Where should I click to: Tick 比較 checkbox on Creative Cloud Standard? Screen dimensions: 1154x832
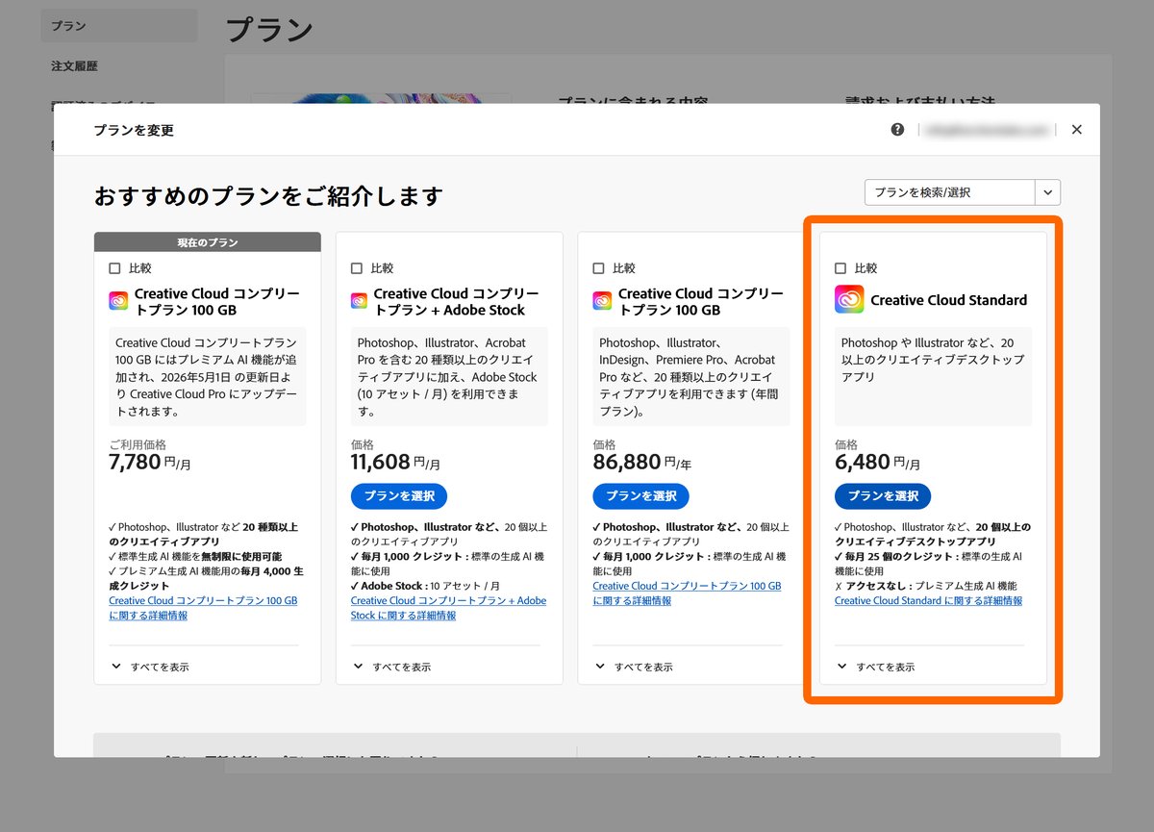(x=840, y=268)
